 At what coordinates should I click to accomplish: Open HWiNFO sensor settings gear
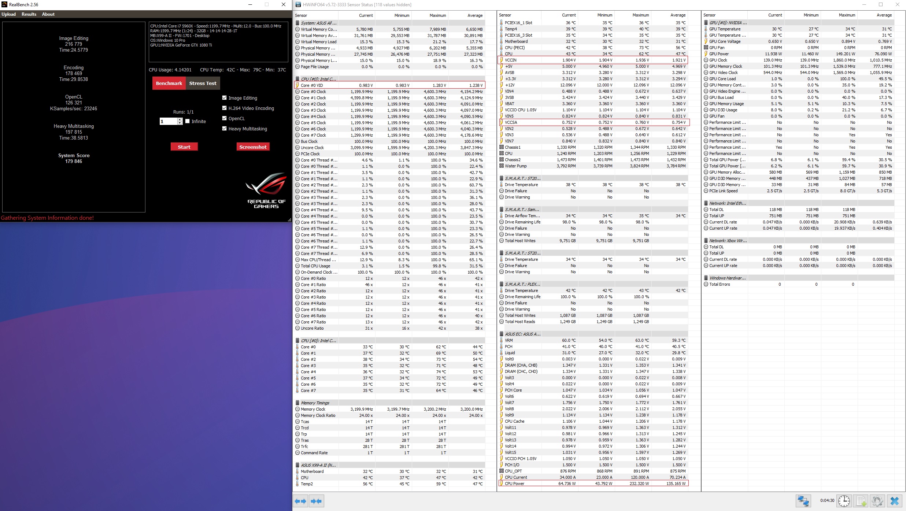[x=877, y=501]
